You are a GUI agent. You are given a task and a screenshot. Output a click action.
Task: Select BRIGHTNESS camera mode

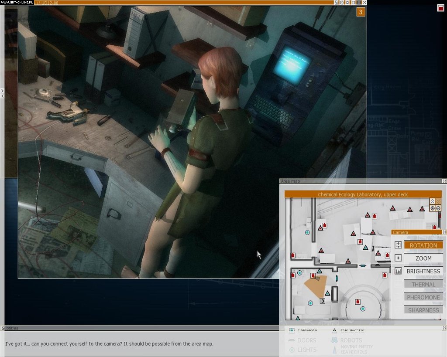(x=423, y=271)
